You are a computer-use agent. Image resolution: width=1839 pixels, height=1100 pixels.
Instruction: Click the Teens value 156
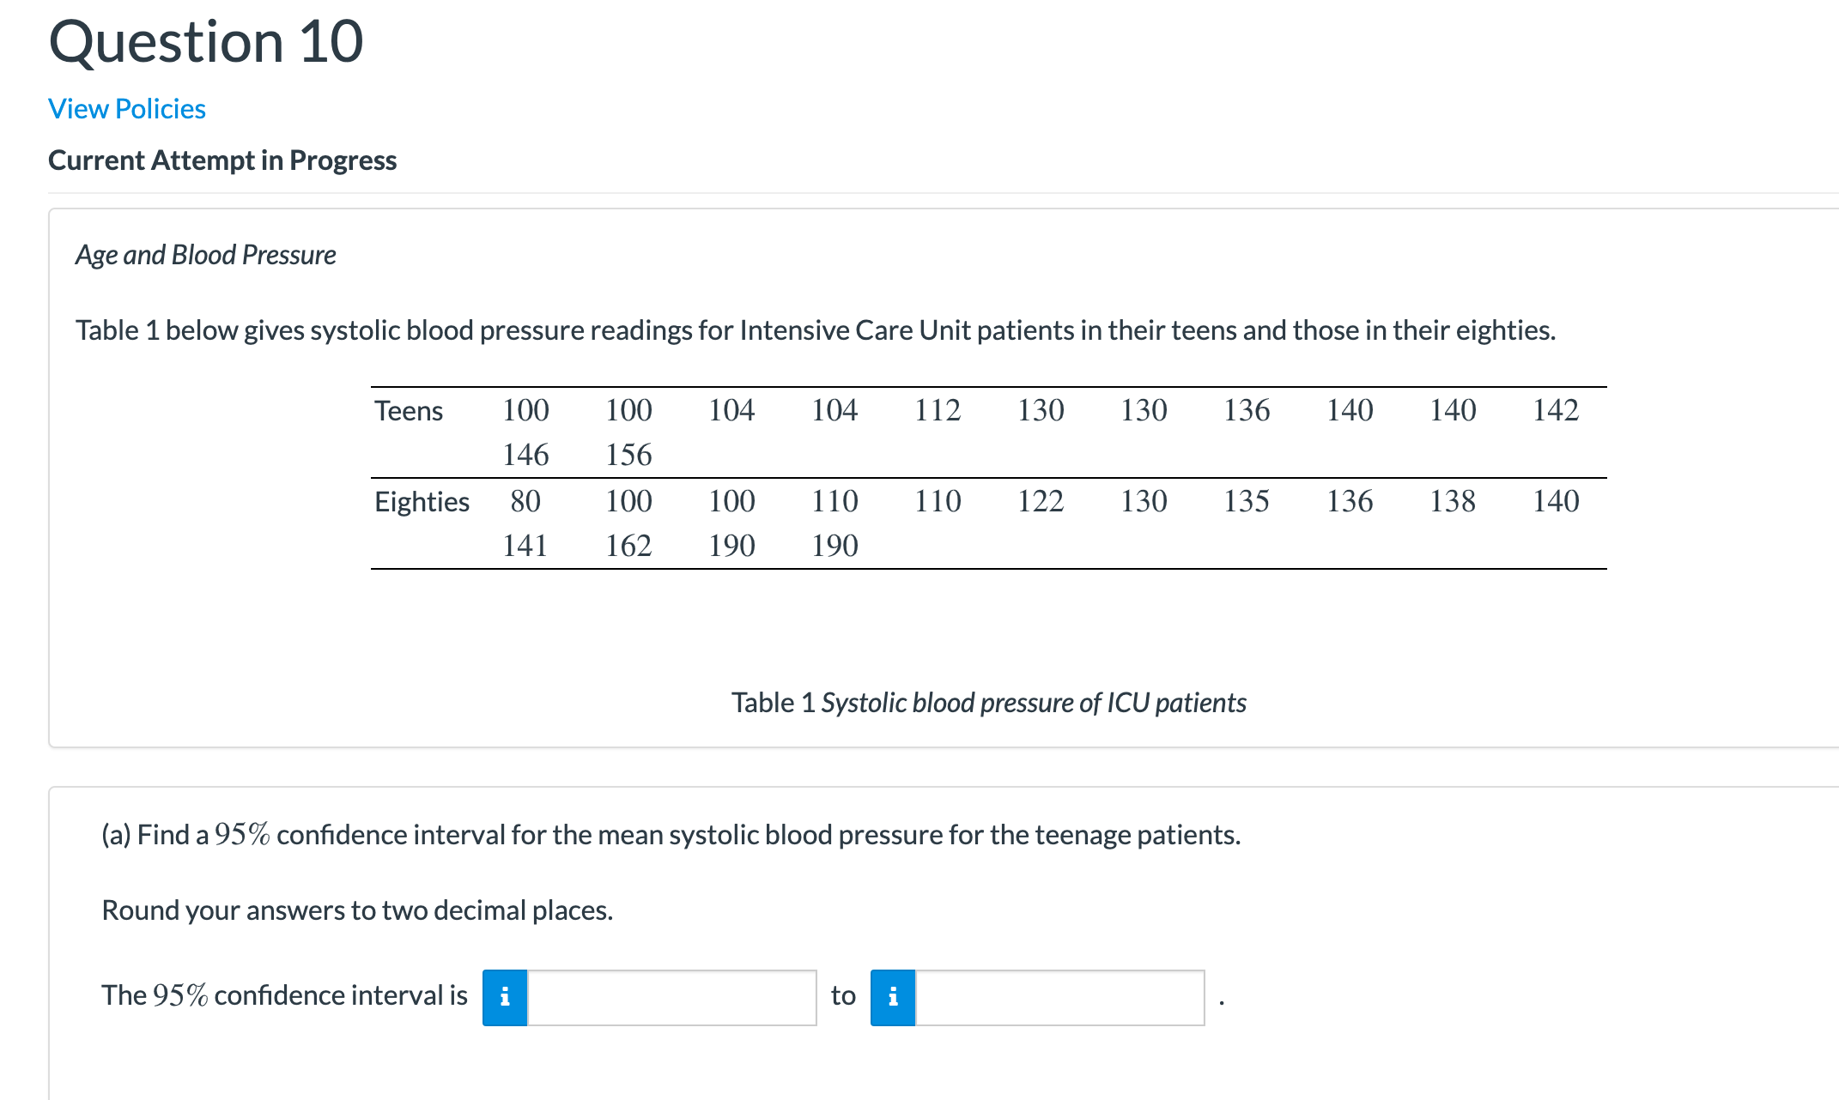[x=628, y=455]
